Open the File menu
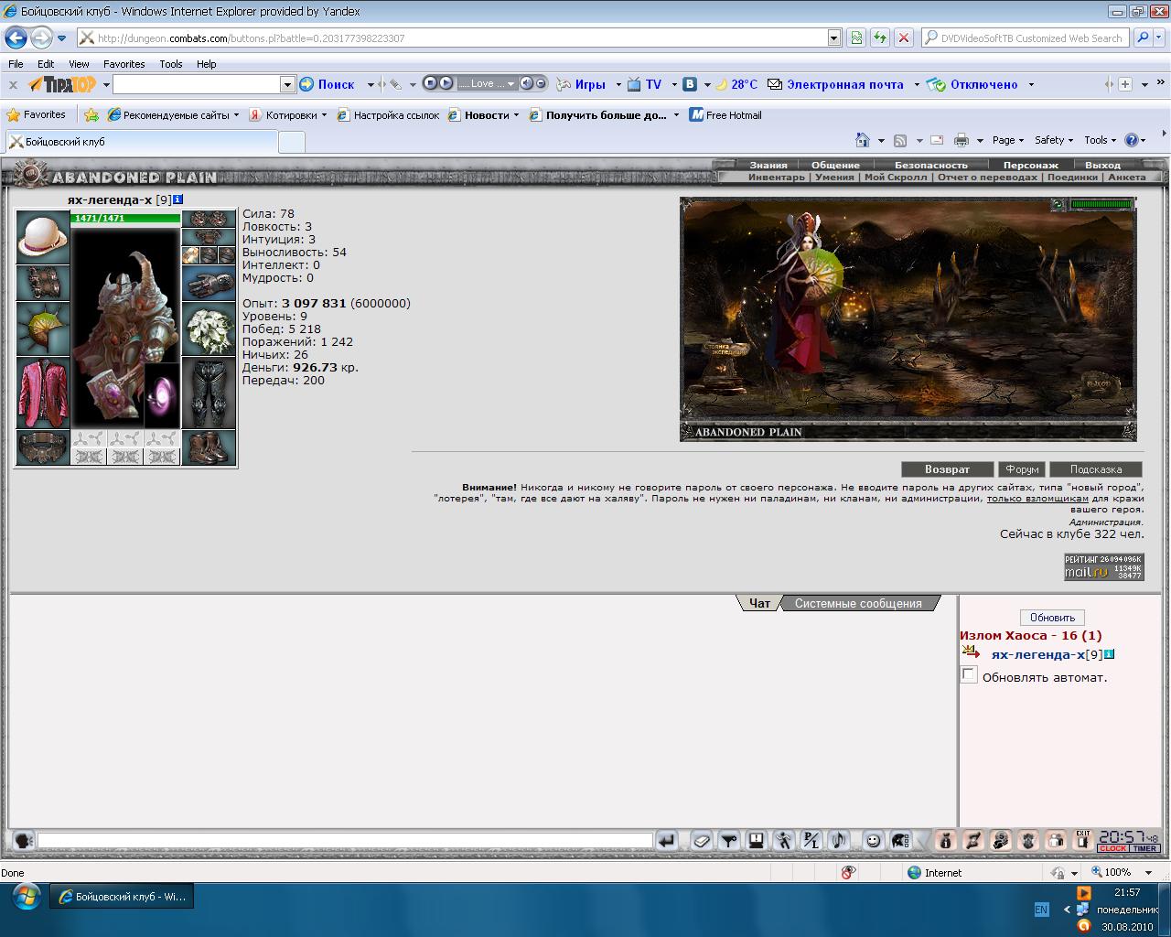The width and height of the screenshot is (1171, 937). (x=16, y=64)
